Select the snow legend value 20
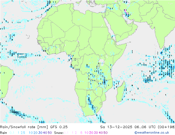 (x=91, y=133)
